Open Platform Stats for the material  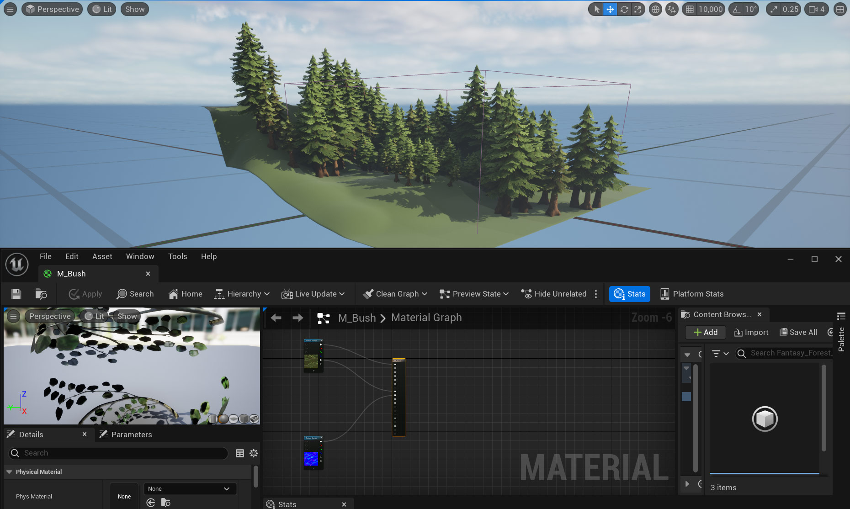point(691,294)
